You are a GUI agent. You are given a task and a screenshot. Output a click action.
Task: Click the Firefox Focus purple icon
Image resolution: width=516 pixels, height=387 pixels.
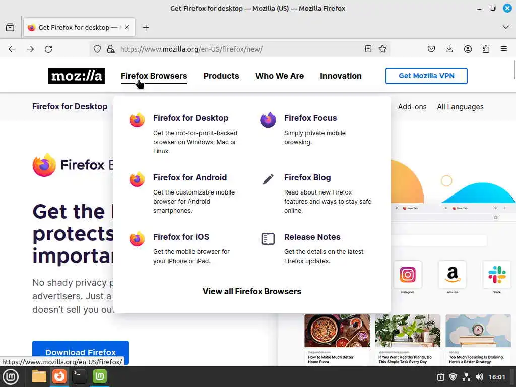tap(268, 120)
